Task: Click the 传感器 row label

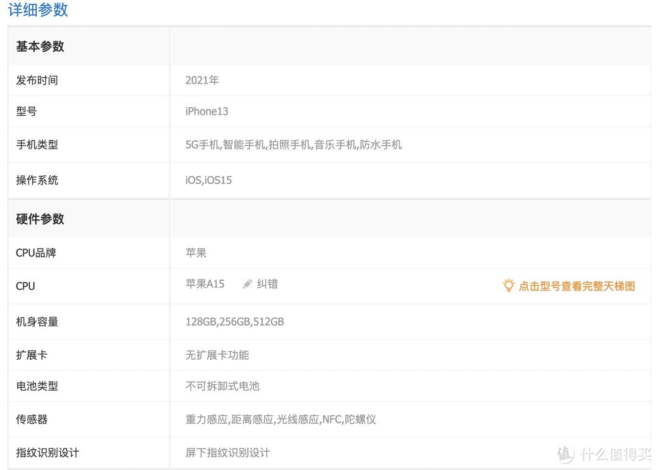Action: 32,419
